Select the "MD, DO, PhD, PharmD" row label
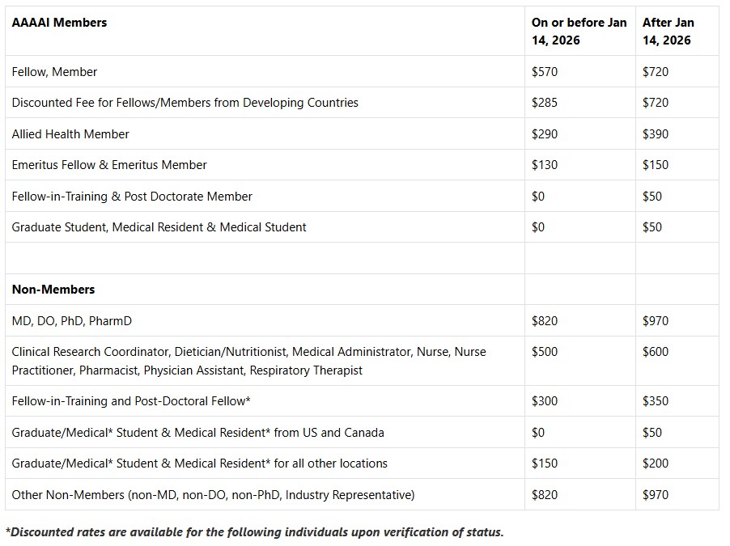The width and height of the screenshot is (730, 546). click(72, 321)
